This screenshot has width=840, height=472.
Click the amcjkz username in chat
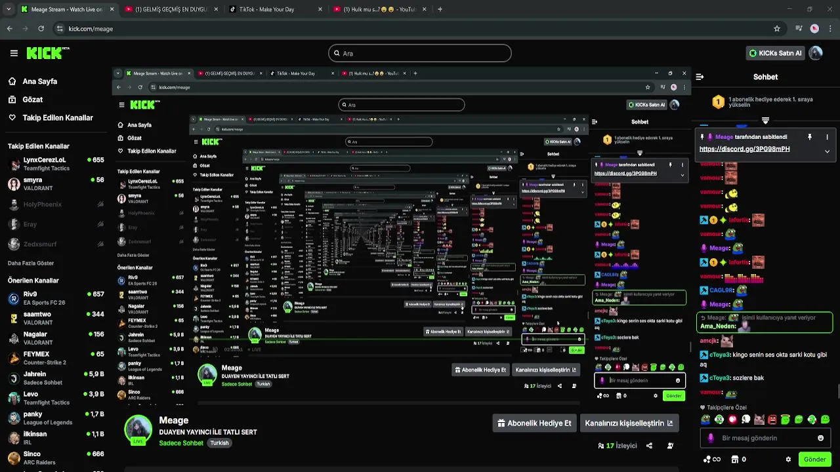click(709, 341)
